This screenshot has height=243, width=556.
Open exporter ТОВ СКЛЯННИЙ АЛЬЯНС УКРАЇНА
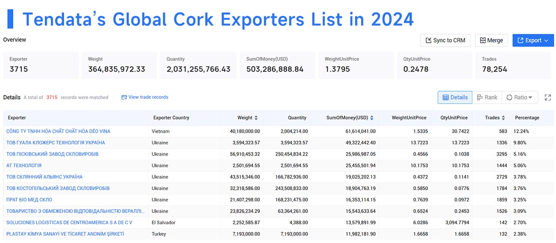click(x=44, y=177)
